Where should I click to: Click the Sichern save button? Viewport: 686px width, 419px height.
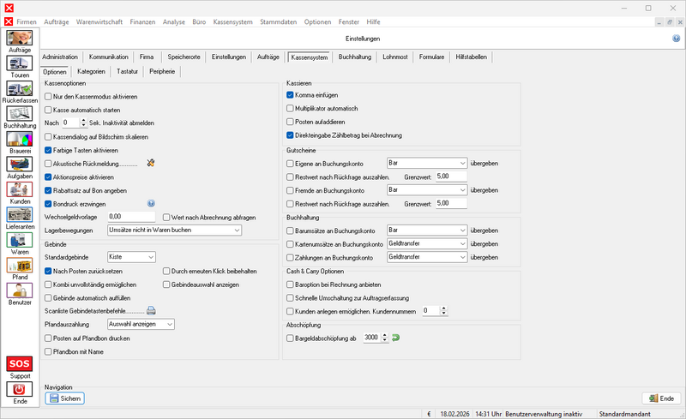click(65, 398)
